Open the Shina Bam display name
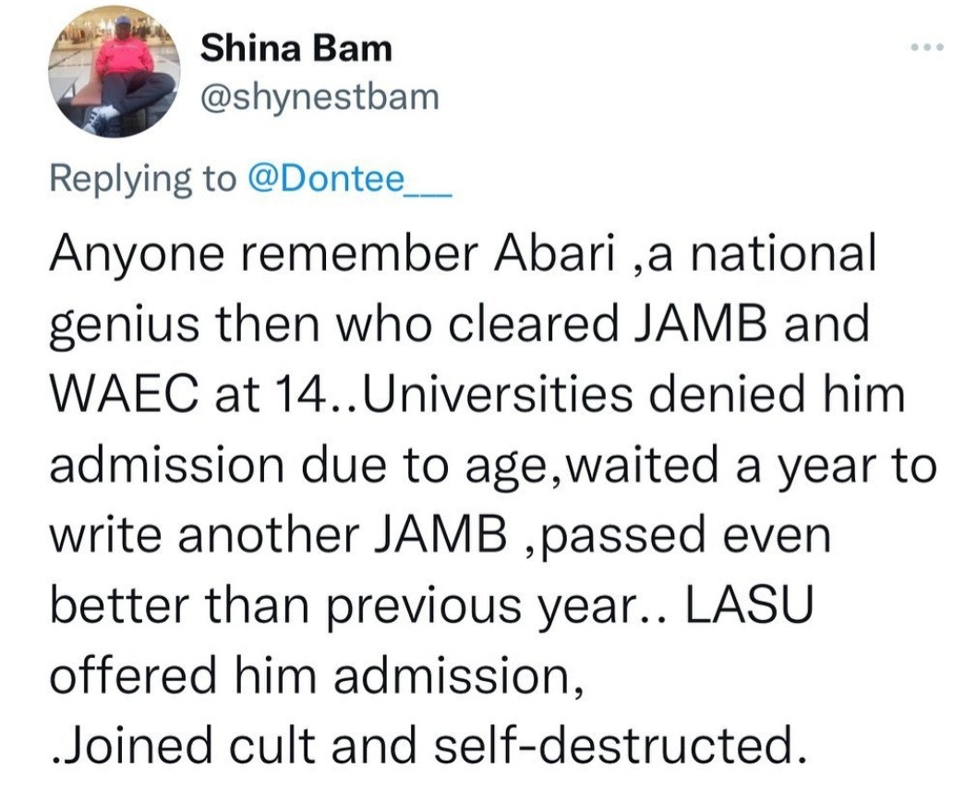This screenshot has width=977, height=792. click(296, 48)
